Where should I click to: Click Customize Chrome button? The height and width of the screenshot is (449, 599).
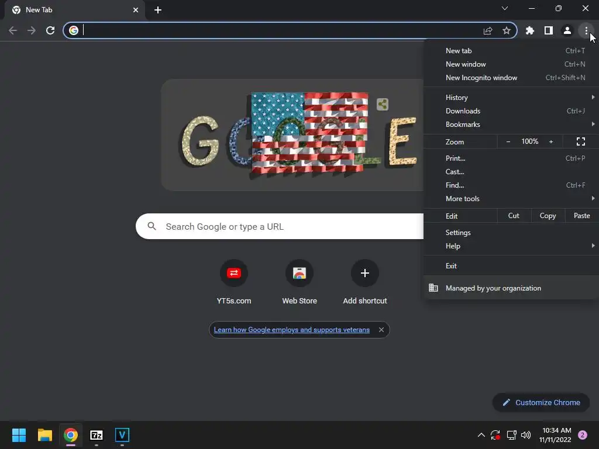click(x=541, y=402)
